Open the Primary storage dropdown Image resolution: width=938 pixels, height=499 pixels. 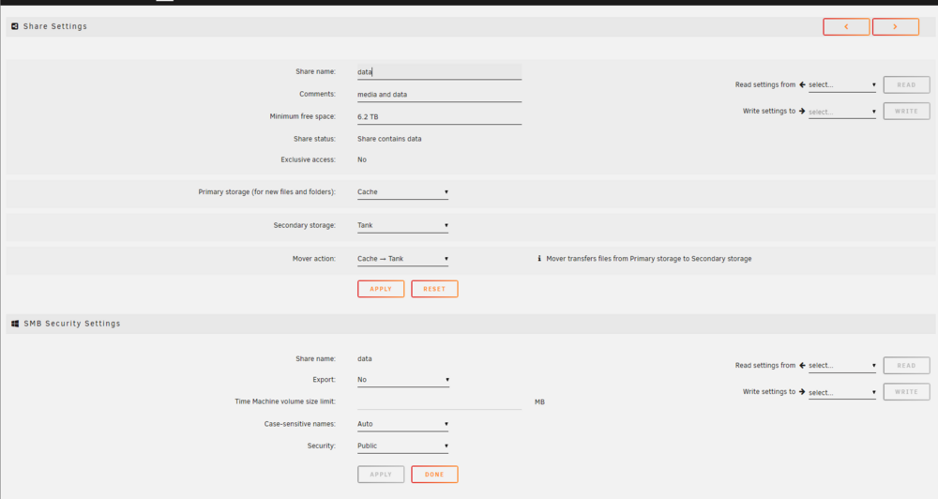click(x=402, y=192)
